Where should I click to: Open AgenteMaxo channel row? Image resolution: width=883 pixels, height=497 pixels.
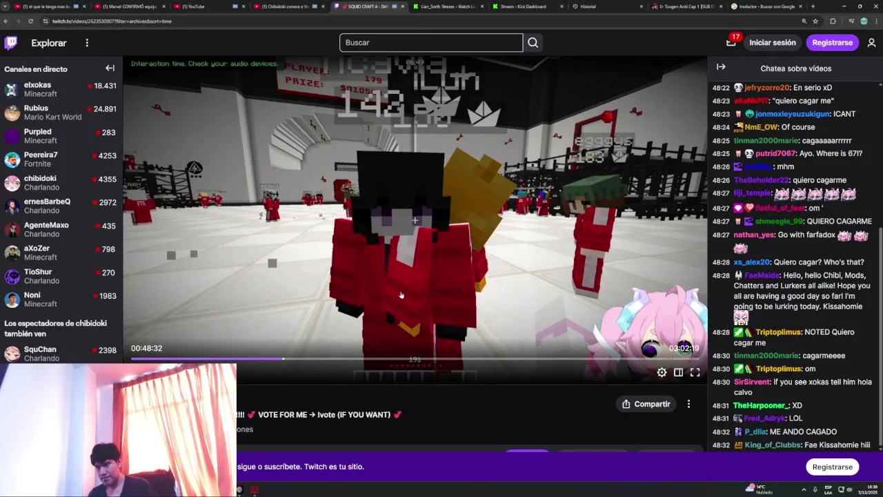pos(61,229)
